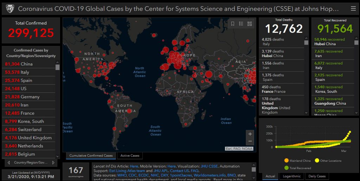Screen dimensions: 360x181
Task: Click the Esri, FAO, NOAA map attribution
Action: click(x=239, y=148)
